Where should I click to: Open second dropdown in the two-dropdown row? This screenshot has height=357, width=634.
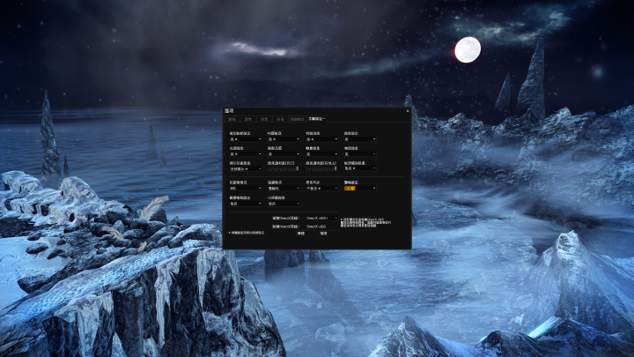tap(284, 204)
